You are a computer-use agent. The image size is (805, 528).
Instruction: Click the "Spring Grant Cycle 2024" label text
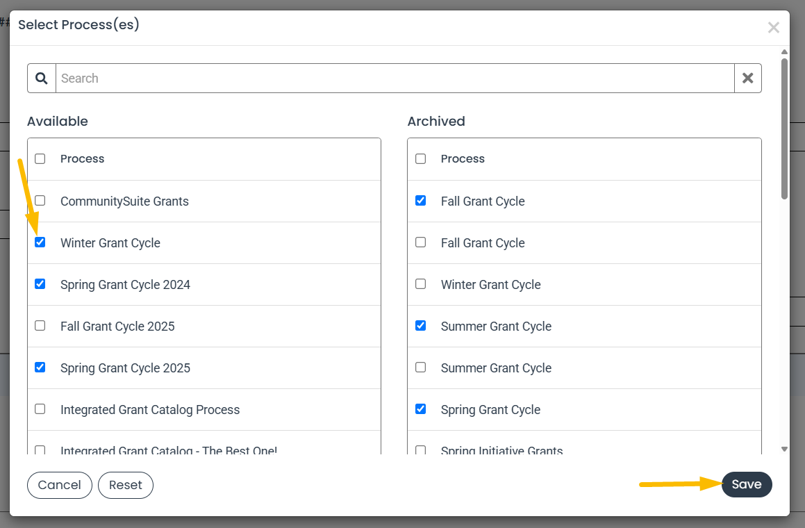click(x=125, y=285)
